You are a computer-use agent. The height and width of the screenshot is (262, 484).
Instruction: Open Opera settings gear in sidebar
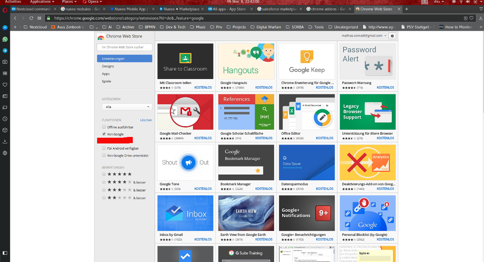pyautogui.click(x=5, y=153)
